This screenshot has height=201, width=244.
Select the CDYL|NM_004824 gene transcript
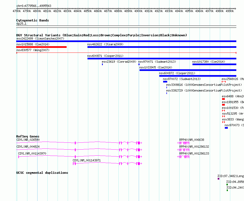tap(79, 150)
